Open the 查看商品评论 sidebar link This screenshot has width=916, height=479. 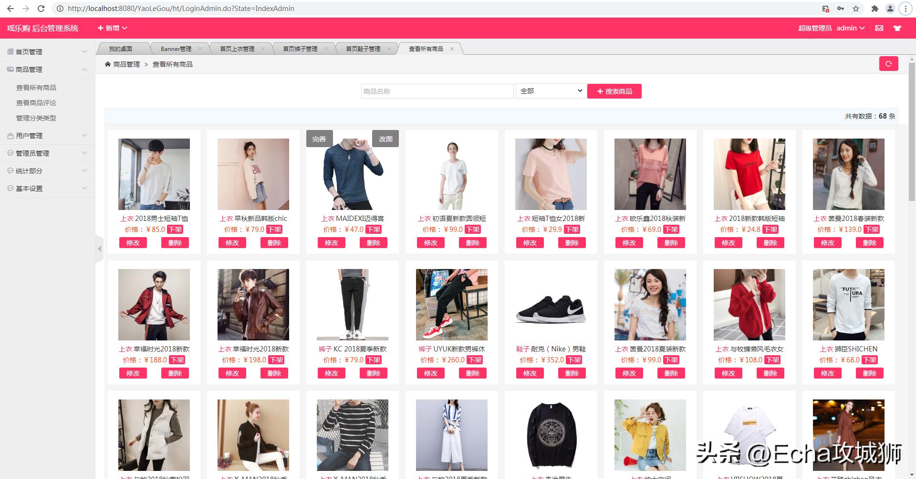click(36, 102)
